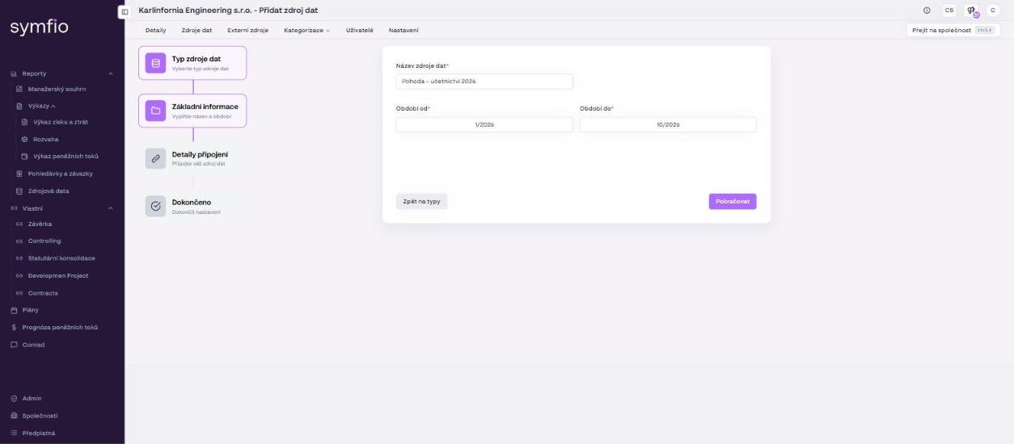Open Developmen Project report
The width and height of the screenshot is (1014, 444).
[x=58, y=275]
